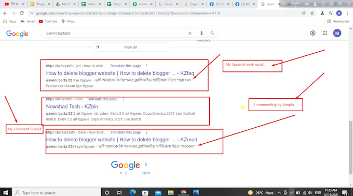353x196 pixels.
Task: Click the page vertical scrollbar thumb
Action: pyautogui.click(x=350, y=147)
